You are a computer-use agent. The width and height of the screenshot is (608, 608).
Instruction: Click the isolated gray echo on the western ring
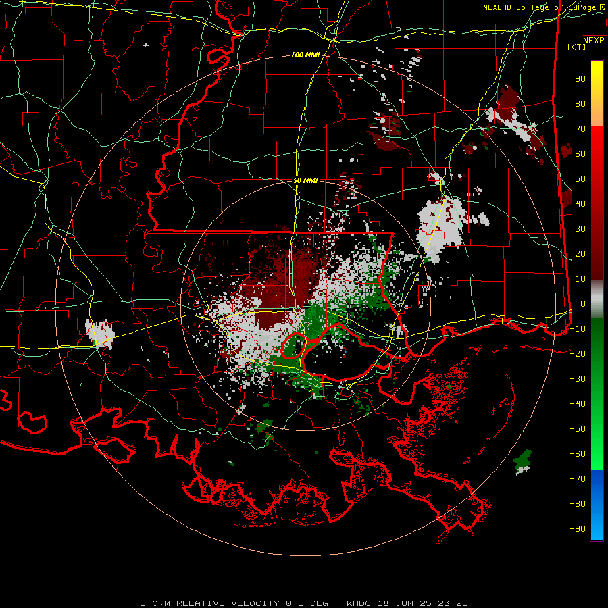tap(101, 334)
